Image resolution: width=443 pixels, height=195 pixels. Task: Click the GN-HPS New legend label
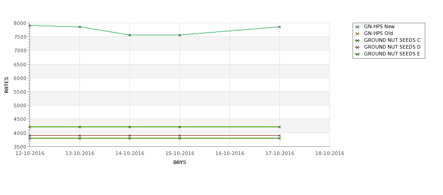click(379, 26)
